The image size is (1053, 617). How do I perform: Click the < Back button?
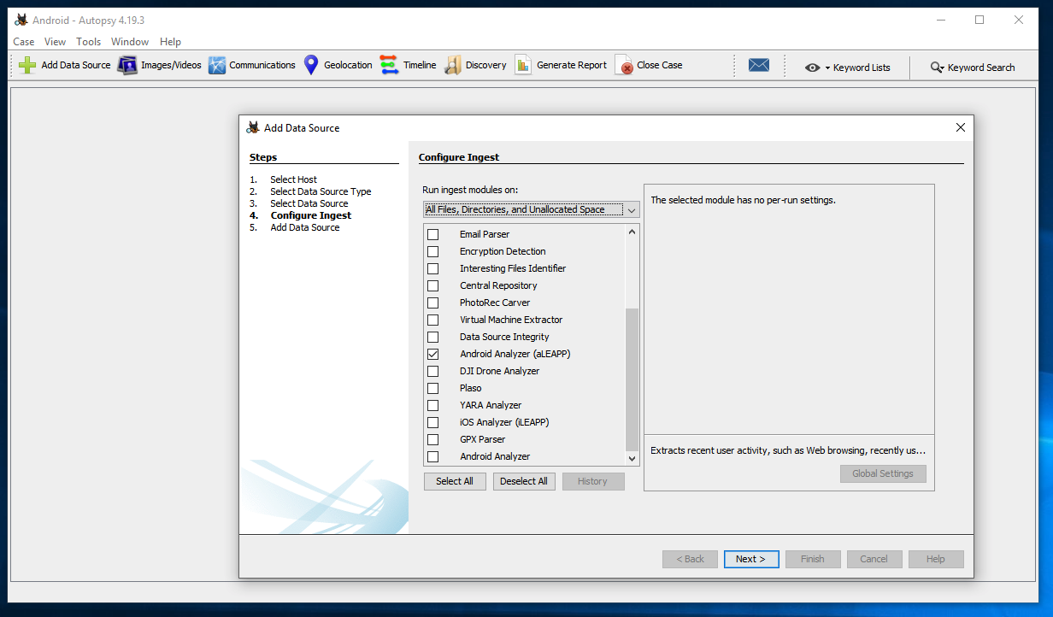(690, 559)
